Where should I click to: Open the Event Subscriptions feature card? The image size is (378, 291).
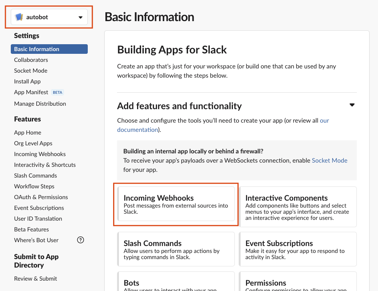[298, 249]
